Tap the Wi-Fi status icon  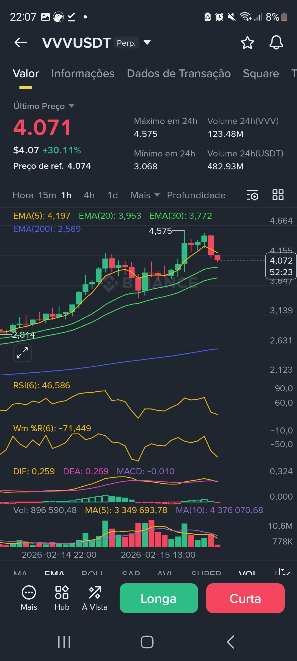[245, 17]
